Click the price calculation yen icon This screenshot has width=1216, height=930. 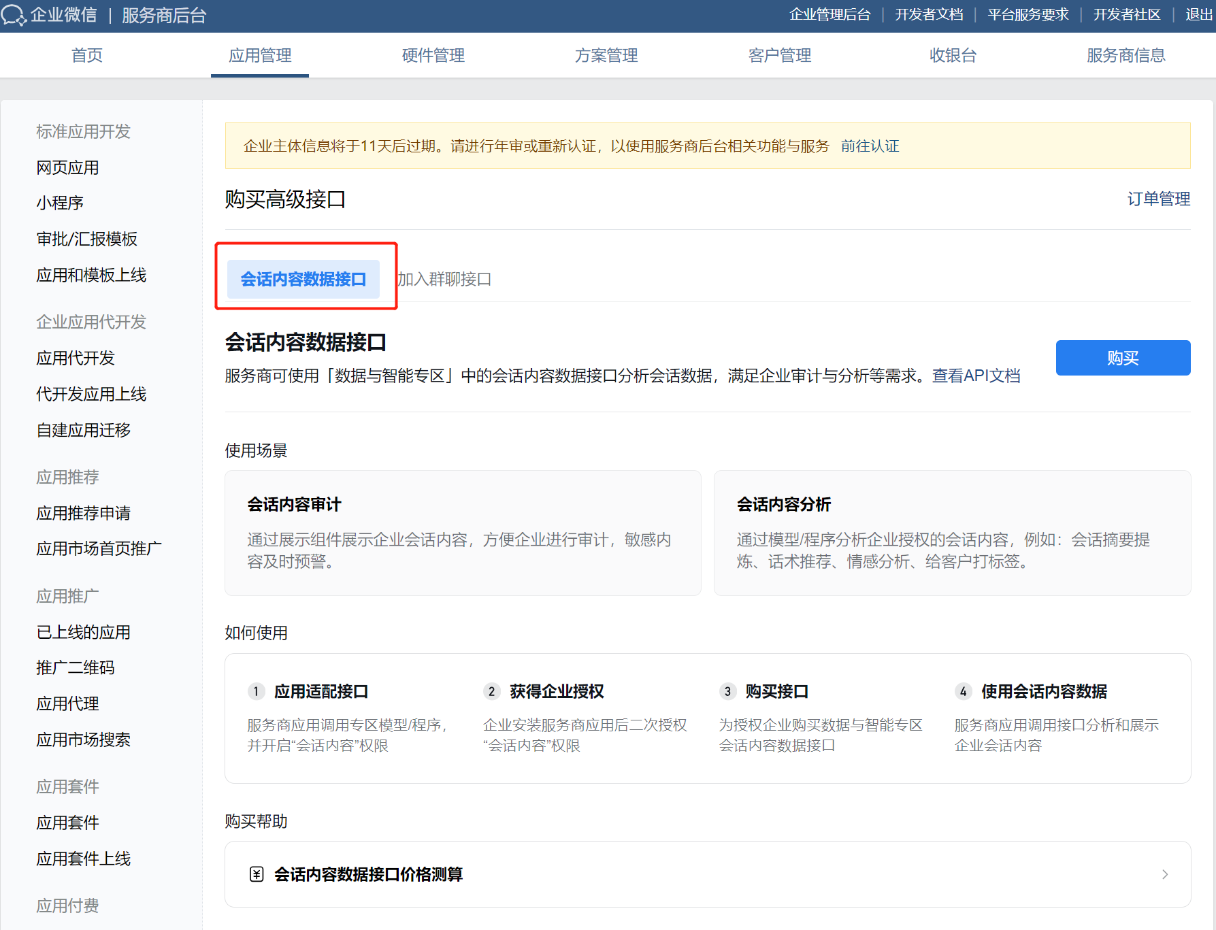tap(257, 874)
